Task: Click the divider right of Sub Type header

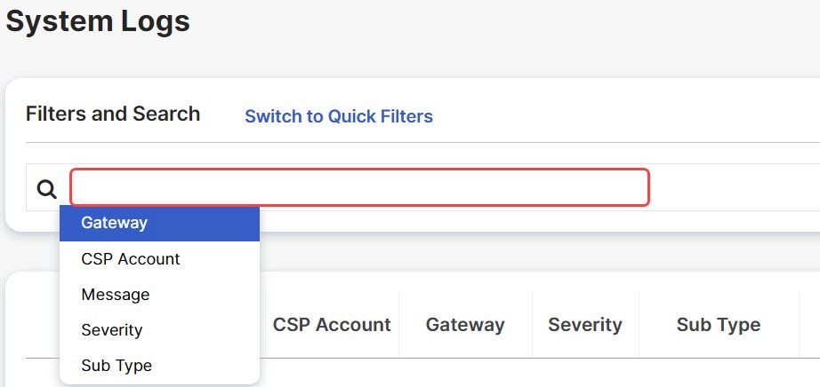Action: click(799, 324)
